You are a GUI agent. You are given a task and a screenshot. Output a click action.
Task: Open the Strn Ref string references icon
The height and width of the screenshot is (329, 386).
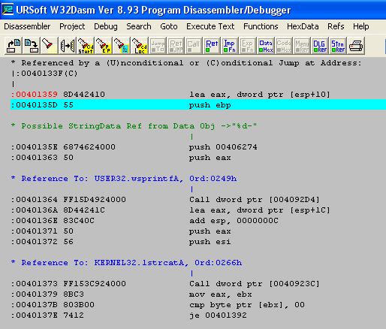(338, 46)
